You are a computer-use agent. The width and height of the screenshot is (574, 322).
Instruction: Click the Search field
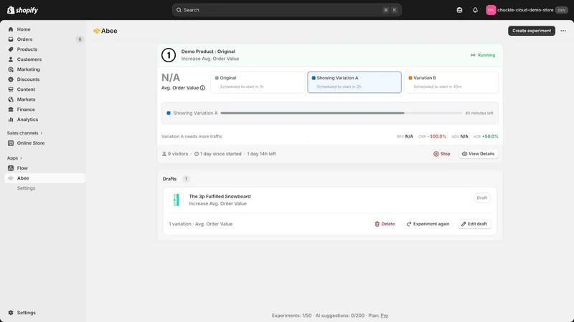pos(286,10)
